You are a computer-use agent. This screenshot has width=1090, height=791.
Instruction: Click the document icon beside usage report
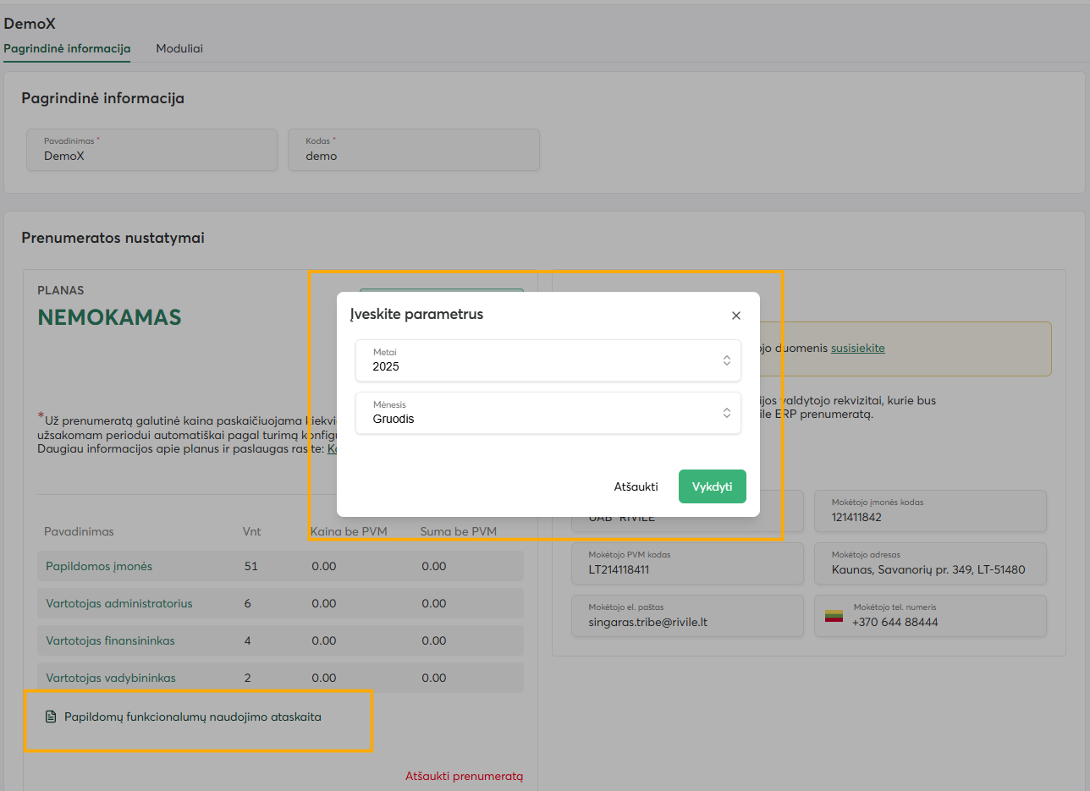click(x=50, y=717)
